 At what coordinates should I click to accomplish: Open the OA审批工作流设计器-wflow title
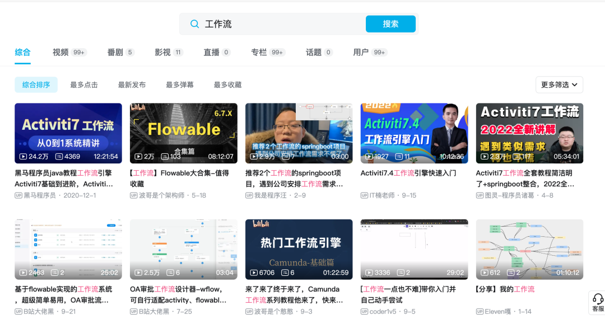tap(178, 294)
